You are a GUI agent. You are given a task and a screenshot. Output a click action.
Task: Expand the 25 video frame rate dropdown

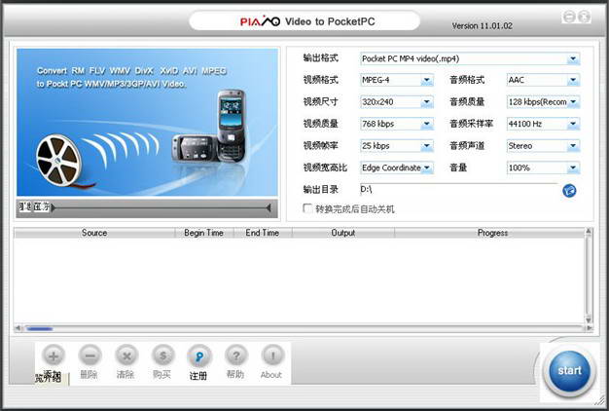(426, 146)
